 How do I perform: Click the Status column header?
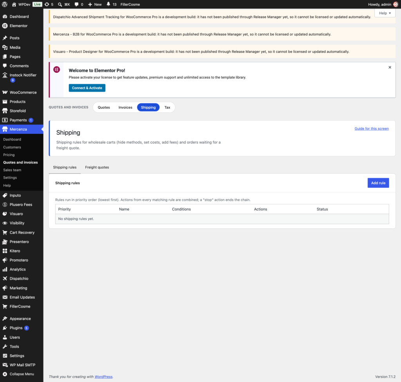click(322, 209)
